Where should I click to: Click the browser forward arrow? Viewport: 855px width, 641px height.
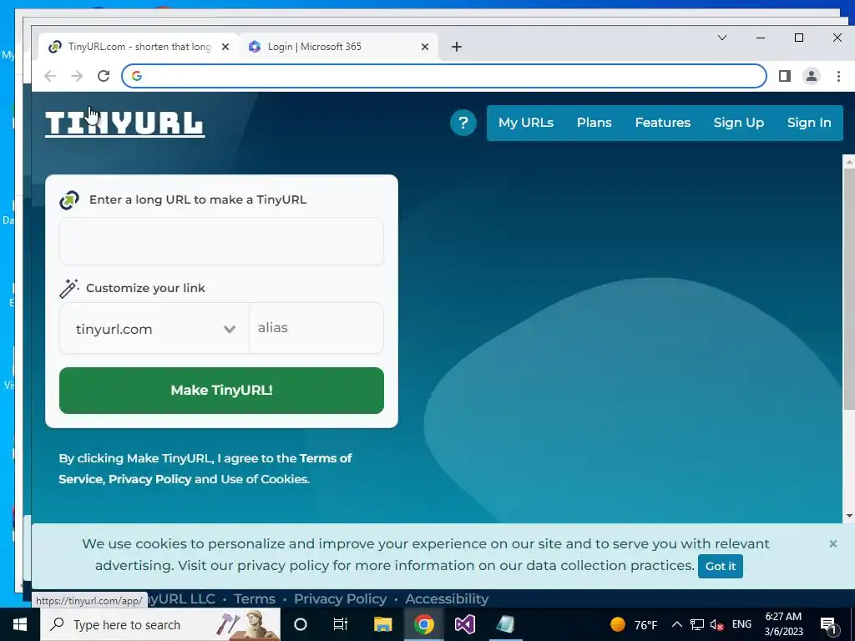pos(77,76)
